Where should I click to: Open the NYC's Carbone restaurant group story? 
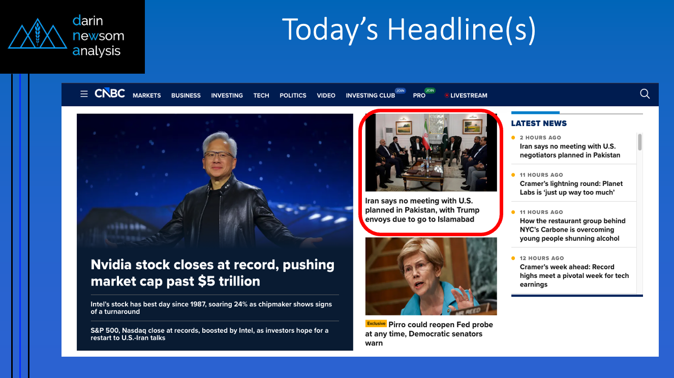click(x=572, y=230)
